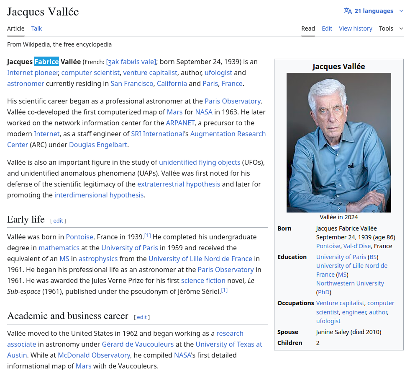
Task: Edit the Academic and business career section
Action: 142,317
